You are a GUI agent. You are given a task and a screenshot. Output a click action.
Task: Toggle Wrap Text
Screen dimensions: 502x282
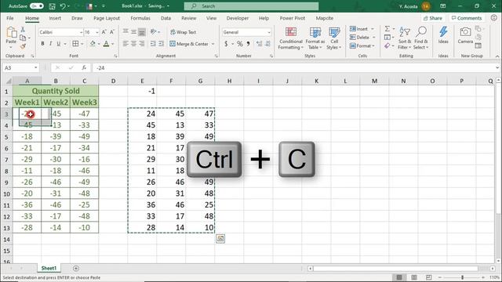pyautogui.click(x=183, y=32)
